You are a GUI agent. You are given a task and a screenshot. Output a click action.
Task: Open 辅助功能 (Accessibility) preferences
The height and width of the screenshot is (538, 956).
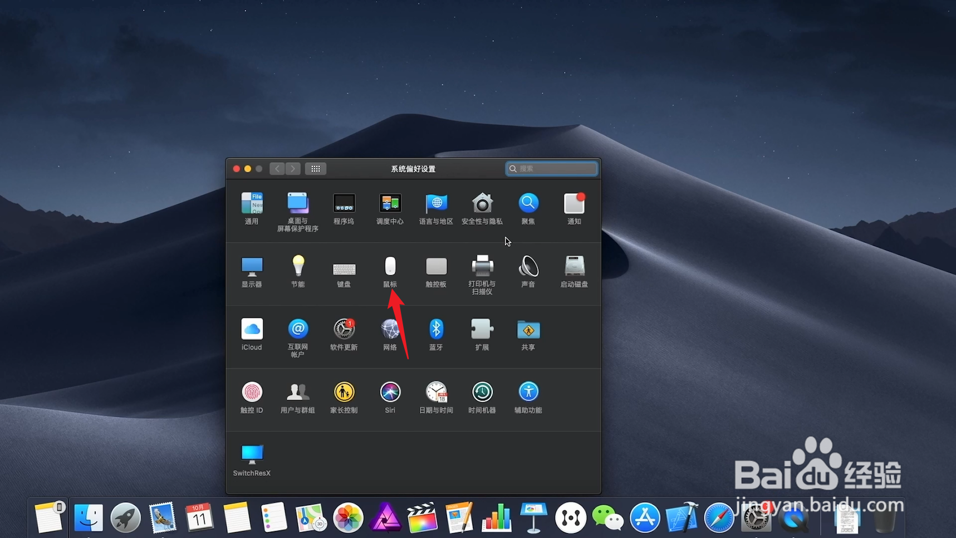tap(528, 397)
